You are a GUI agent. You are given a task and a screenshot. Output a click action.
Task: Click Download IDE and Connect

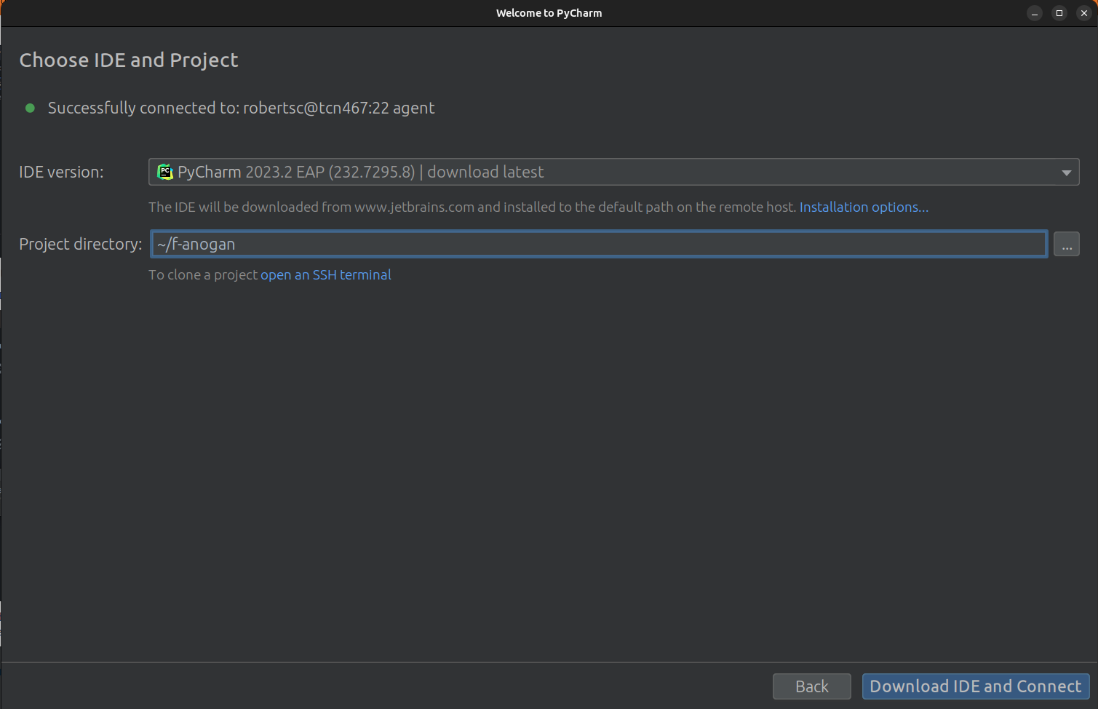(x=975, y=686)
